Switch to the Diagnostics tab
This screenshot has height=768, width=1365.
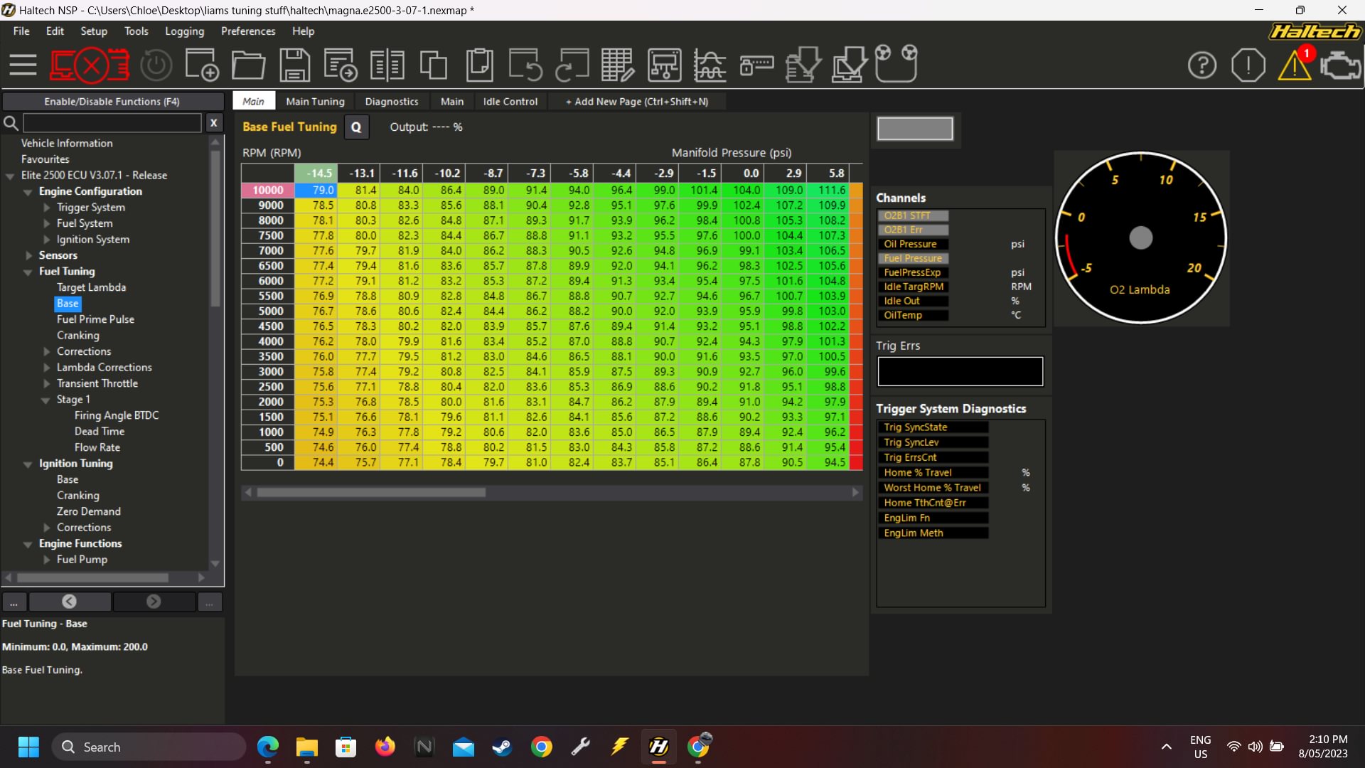tap(392, 102)
